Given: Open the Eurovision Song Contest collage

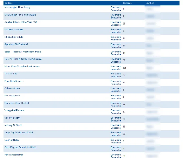Looking at the screenshot, I should point(17,103).
